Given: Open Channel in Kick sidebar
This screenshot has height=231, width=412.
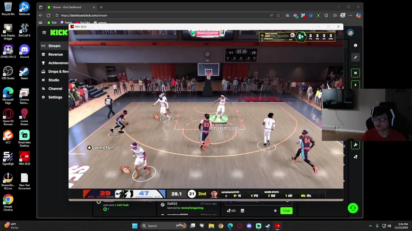Looking at the screenshot, I should [x=54, y=89].
